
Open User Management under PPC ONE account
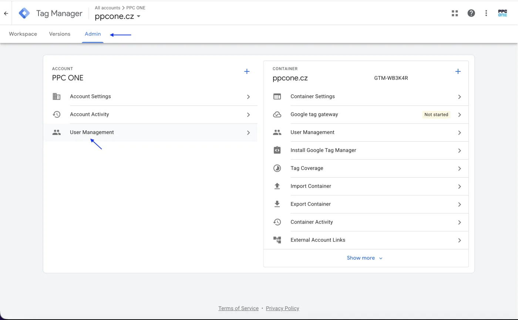point(151,132)
